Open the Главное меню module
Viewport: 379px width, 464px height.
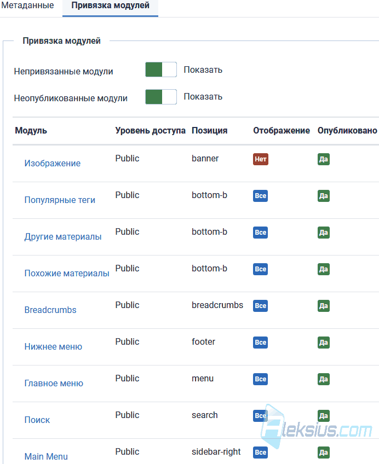point(54,383)
